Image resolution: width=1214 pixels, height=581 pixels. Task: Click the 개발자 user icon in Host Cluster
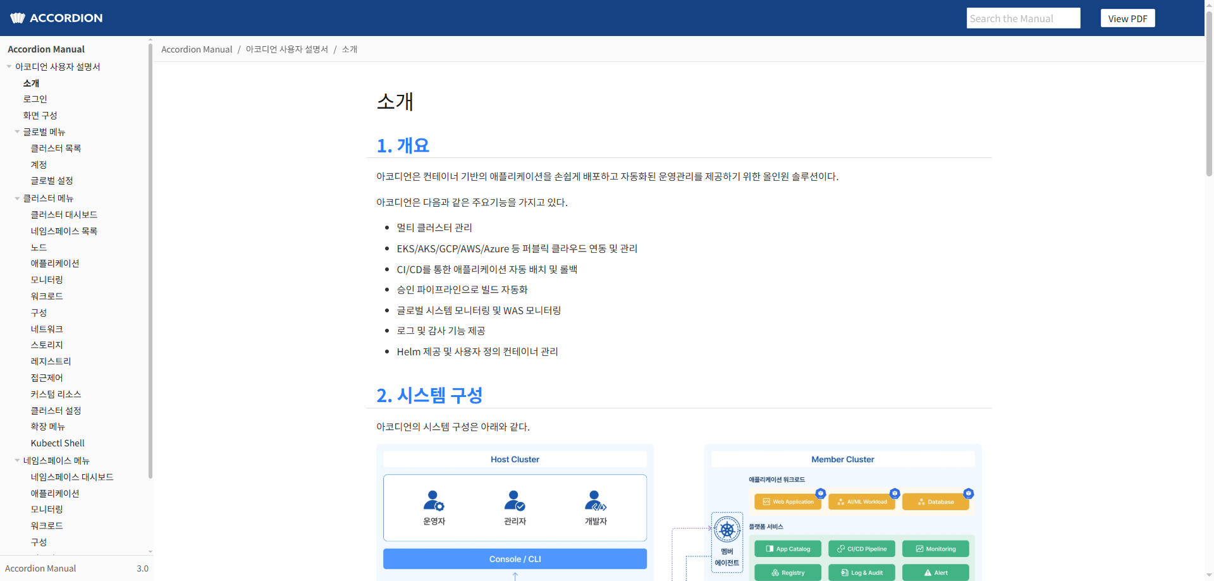[x=596, y=501]
